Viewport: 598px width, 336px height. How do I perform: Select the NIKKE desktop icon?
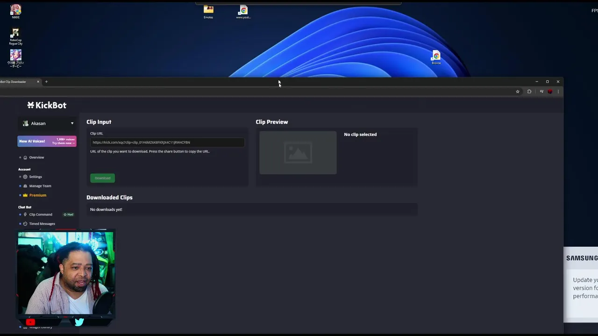pos(15,11)
